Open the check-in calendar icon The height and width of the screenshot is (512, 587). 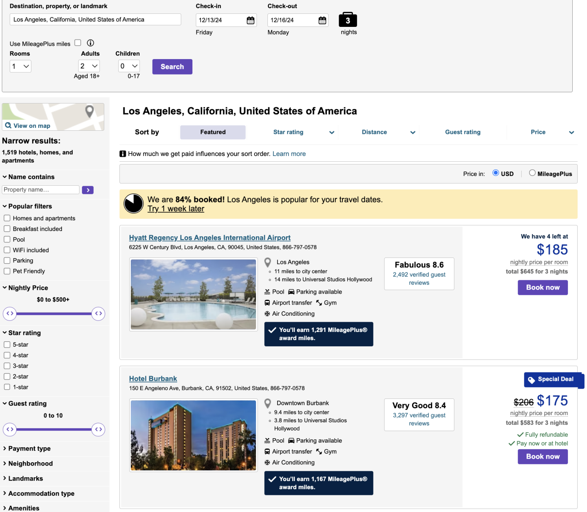point(250,20)
